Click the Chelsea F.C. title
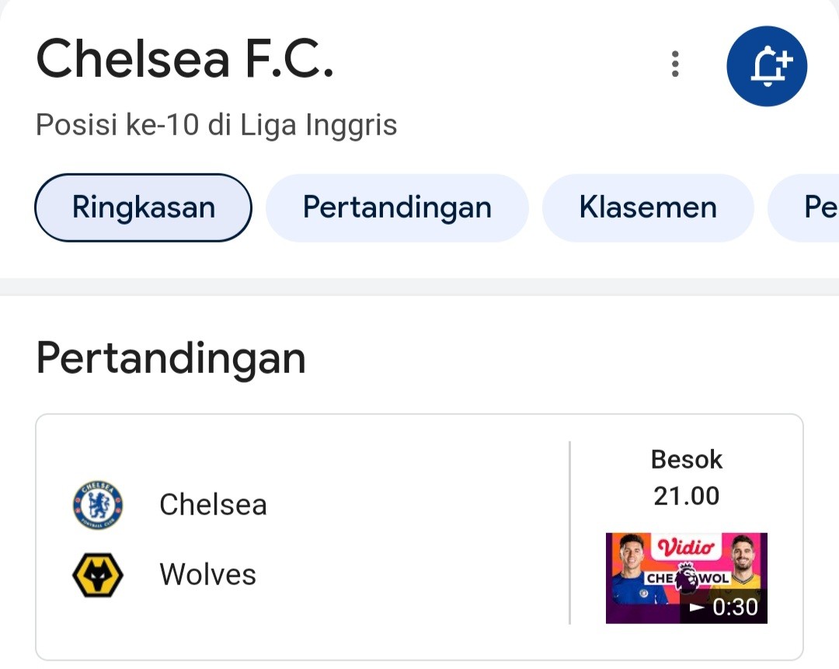The image size is (839, 669). coord(185,59)
